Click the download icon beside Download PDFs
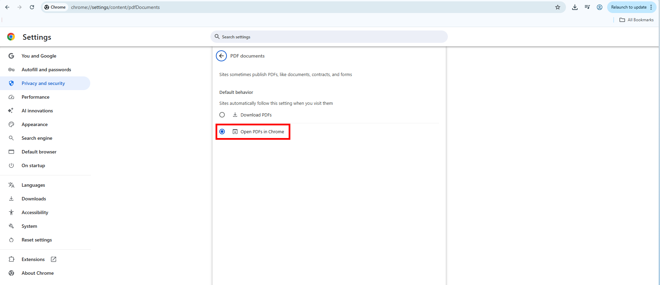 coord(235,115)
